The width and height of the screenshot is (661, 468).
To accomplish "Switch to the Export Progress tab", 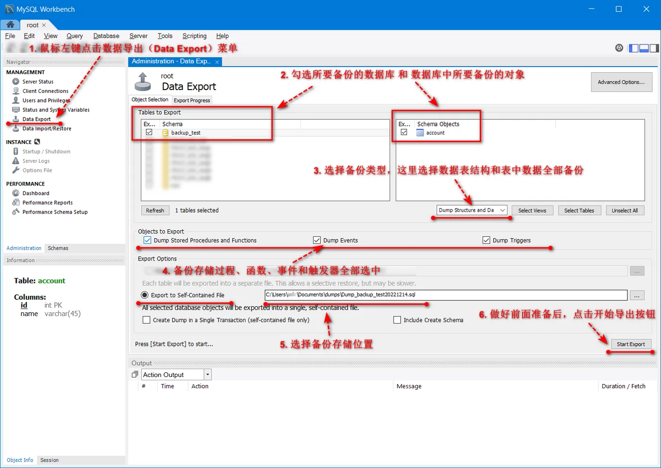I will 192,100.
